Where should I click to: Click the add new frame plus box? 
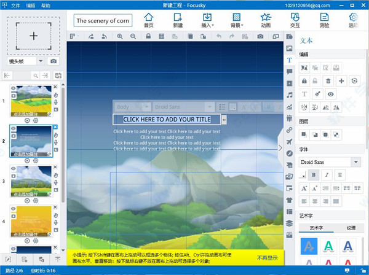coord(33,36)
